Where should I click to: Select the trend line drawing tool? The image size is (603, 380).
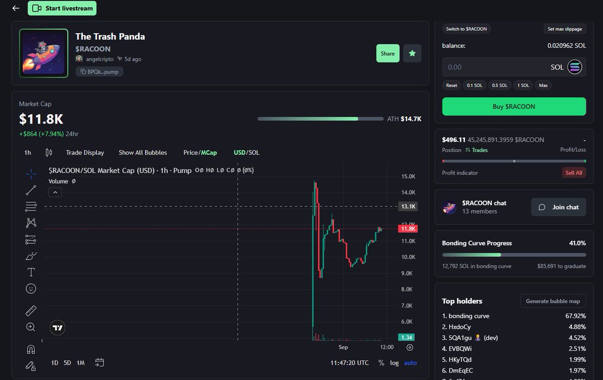pos(31,190)
